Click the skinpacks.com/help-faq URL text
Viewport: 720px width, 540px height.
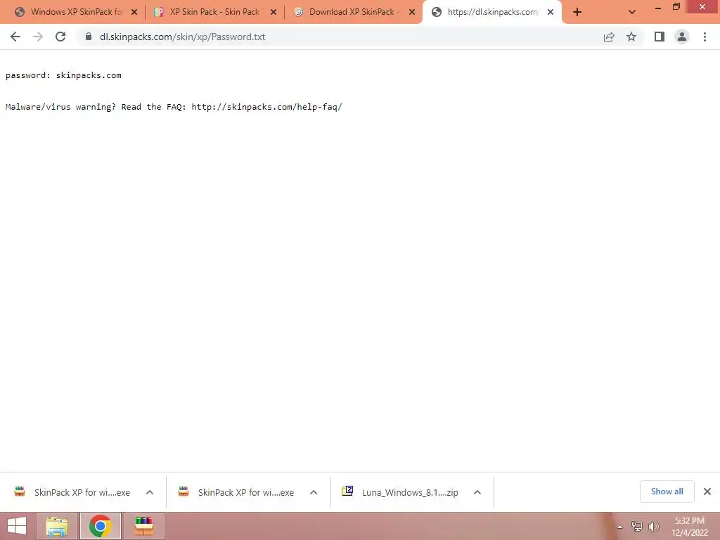[x=266, y=107]
